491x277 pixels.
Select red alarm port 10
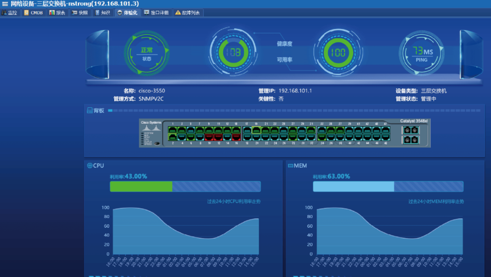click(209, 137)
